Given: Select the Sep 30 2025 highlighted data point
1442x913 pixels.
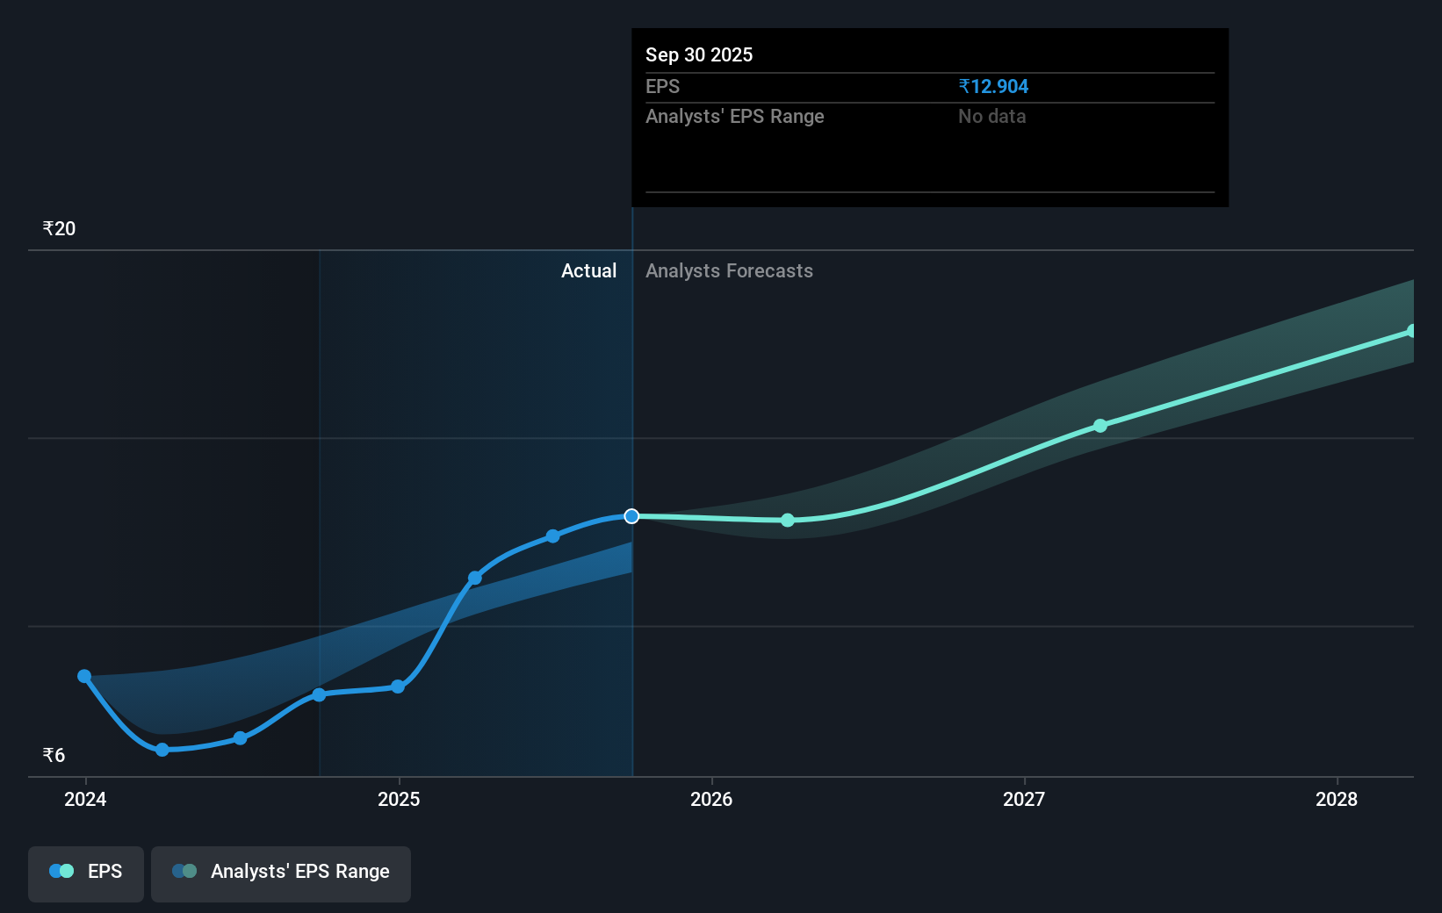Looking at the screenshot, I should pos(631,516).
